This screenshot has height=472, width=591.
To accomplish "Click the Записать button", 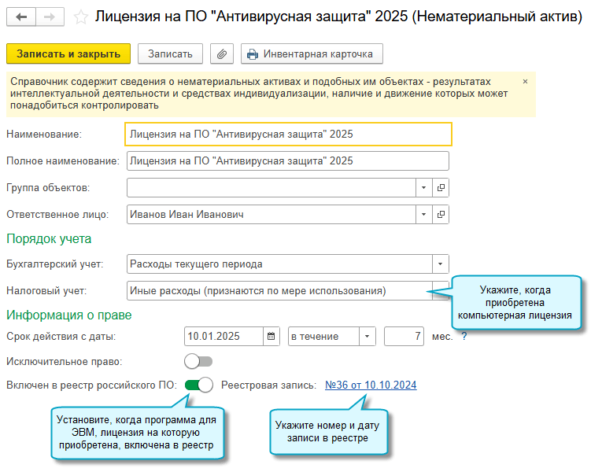I will pyautogui.click(x=170, y=53).
